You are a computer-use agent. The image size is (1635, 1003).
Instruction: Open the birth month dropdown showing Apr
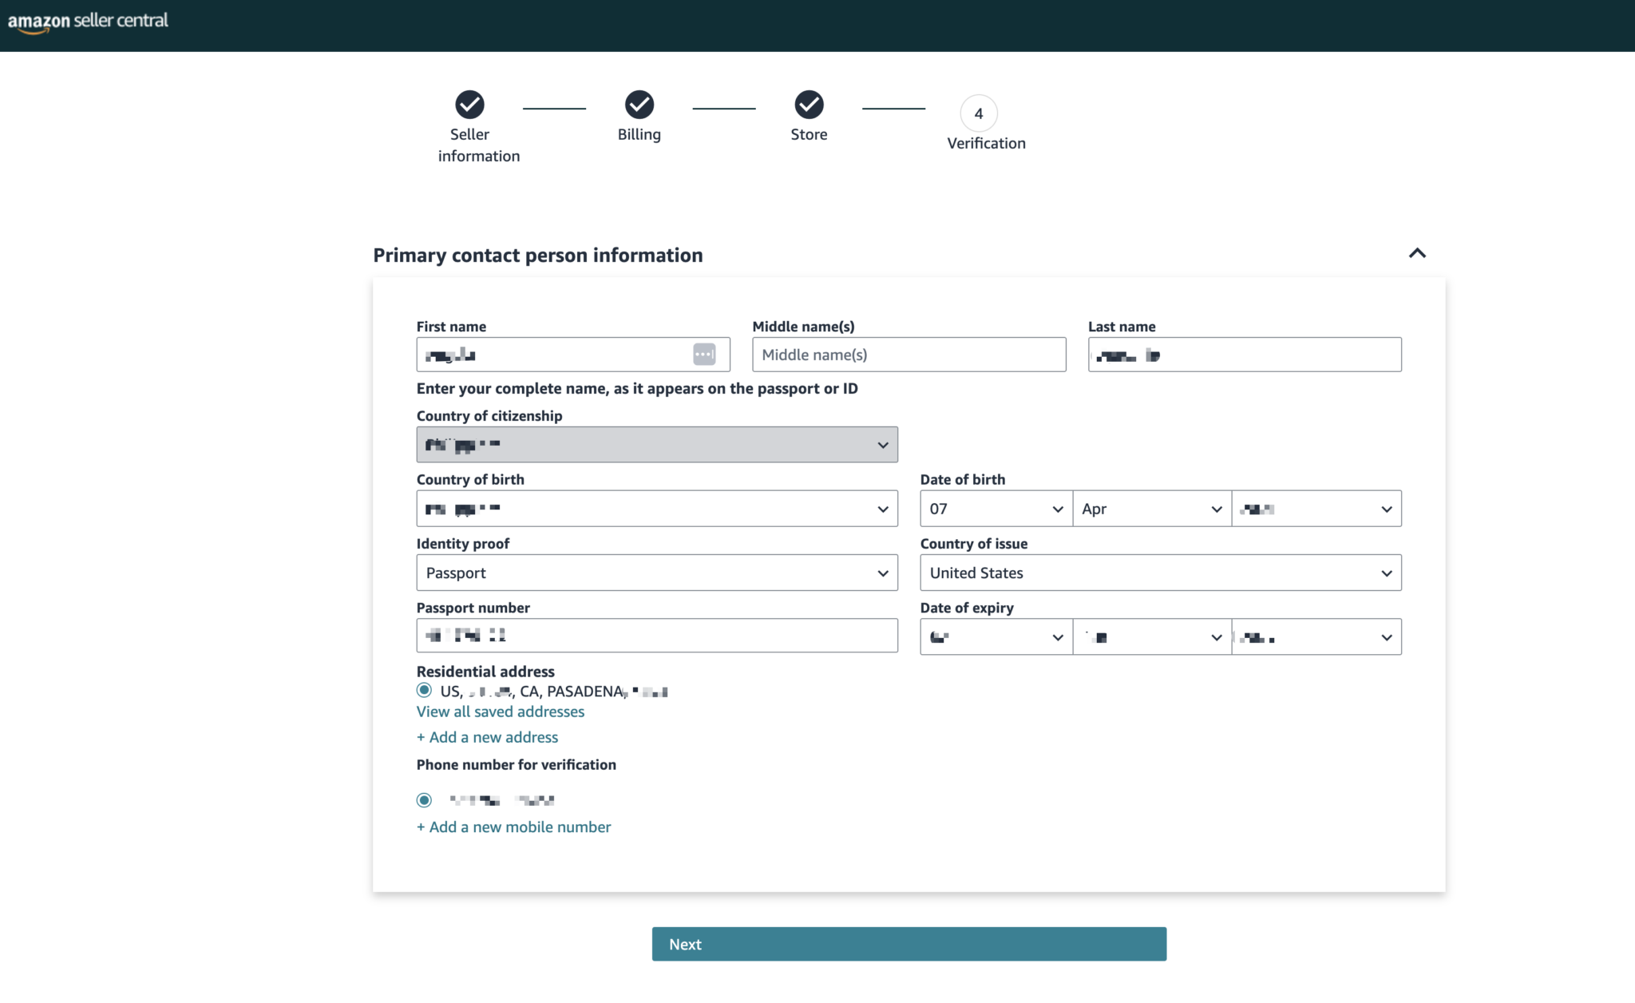click(x=1151, y=509)
